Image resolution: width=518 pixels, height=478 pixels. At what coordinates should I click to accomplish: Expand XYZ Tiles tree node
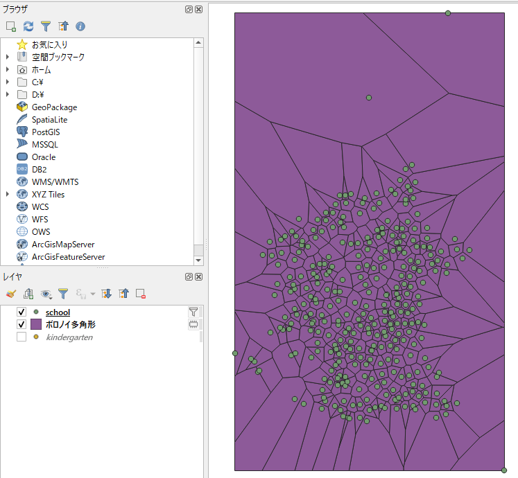[x=8, y=195]
